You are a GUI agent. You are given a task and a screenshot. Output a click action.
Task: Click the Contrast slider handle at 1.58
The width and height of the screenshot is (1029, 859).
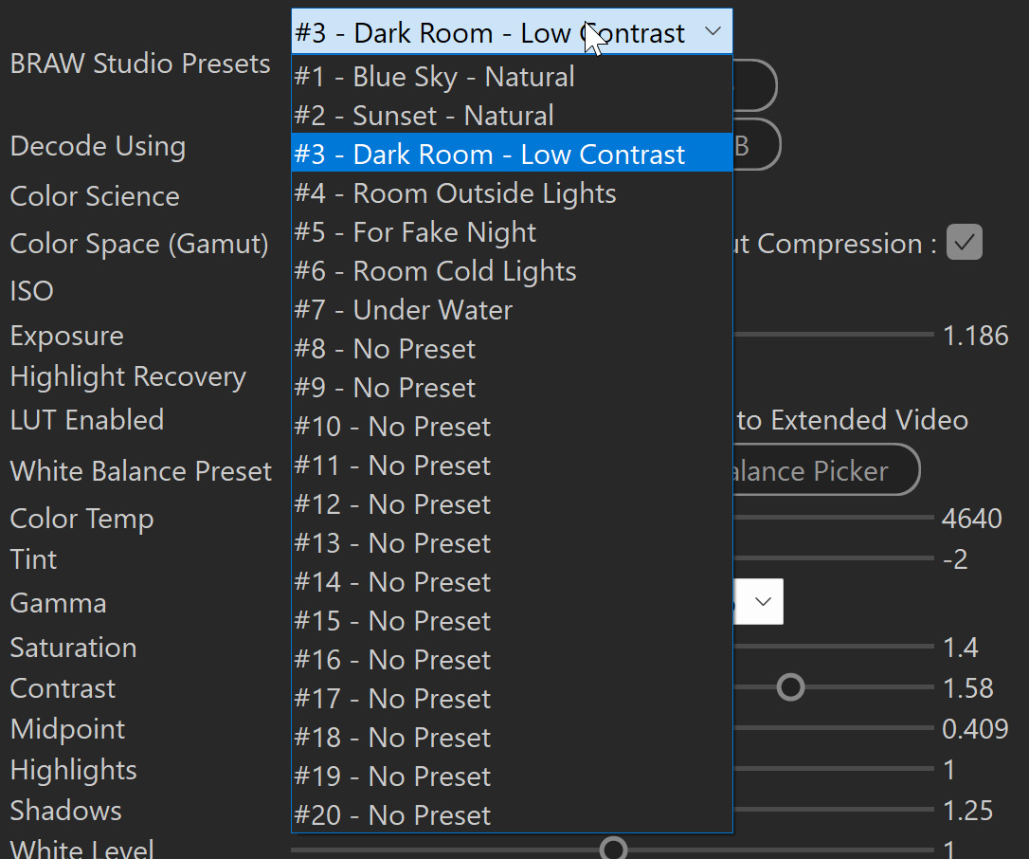click(x=792, y=686)
